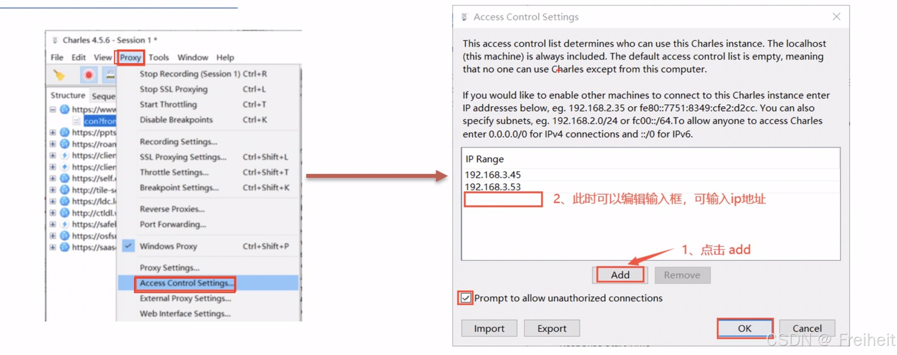Click the Add button under the IP list
The image size is (897, 355).
[x=620, y=275]
